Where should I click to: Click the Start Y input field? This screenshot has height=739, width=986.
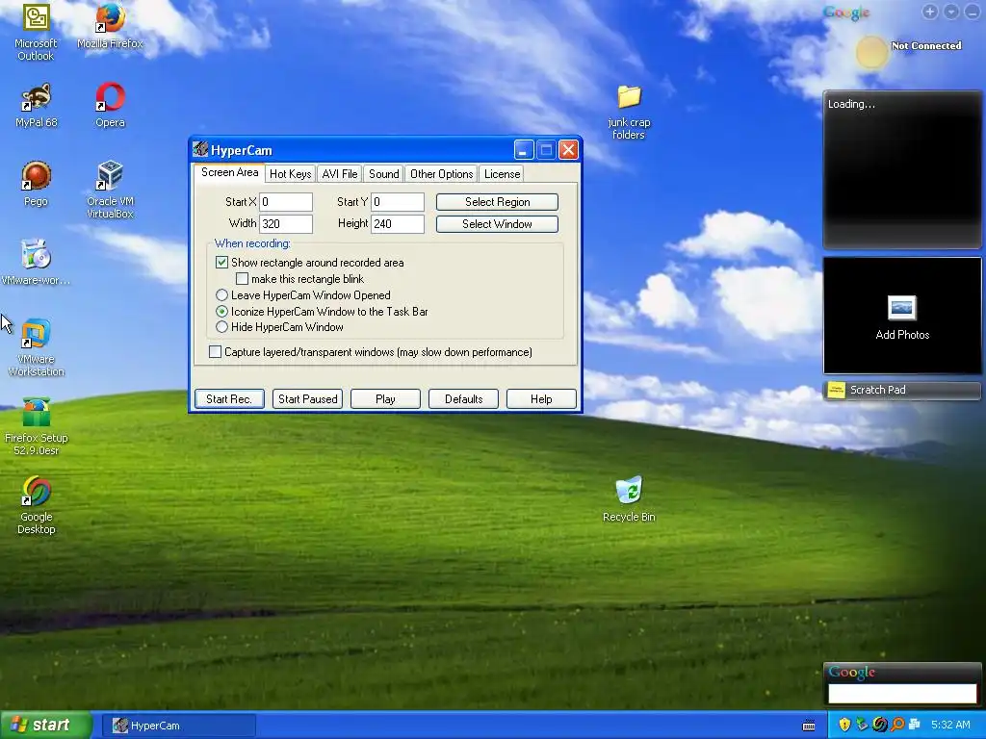tap(398, 202)
